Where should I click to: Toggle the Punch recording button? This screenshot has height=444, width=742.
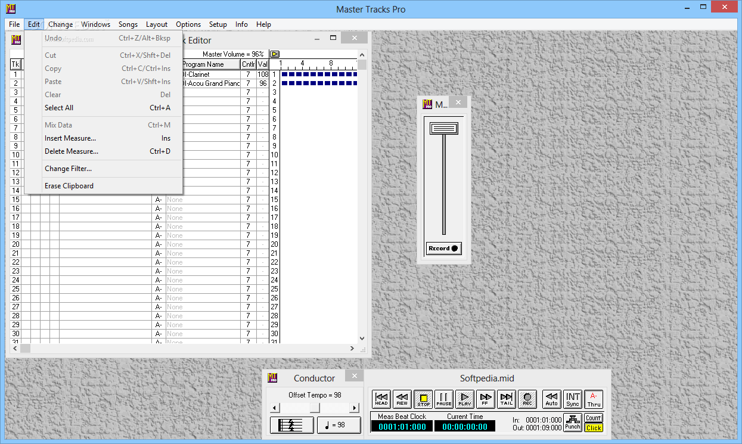[x=573, y=423]
